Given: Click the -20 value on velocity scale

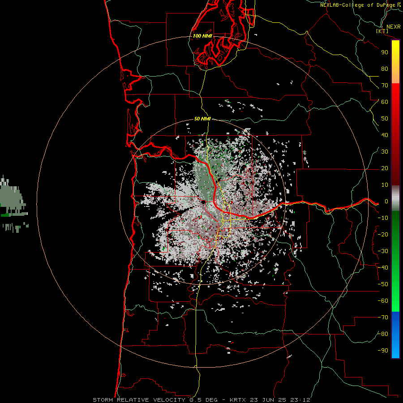Looking at the screenshot, I should [x=383, y=234].
